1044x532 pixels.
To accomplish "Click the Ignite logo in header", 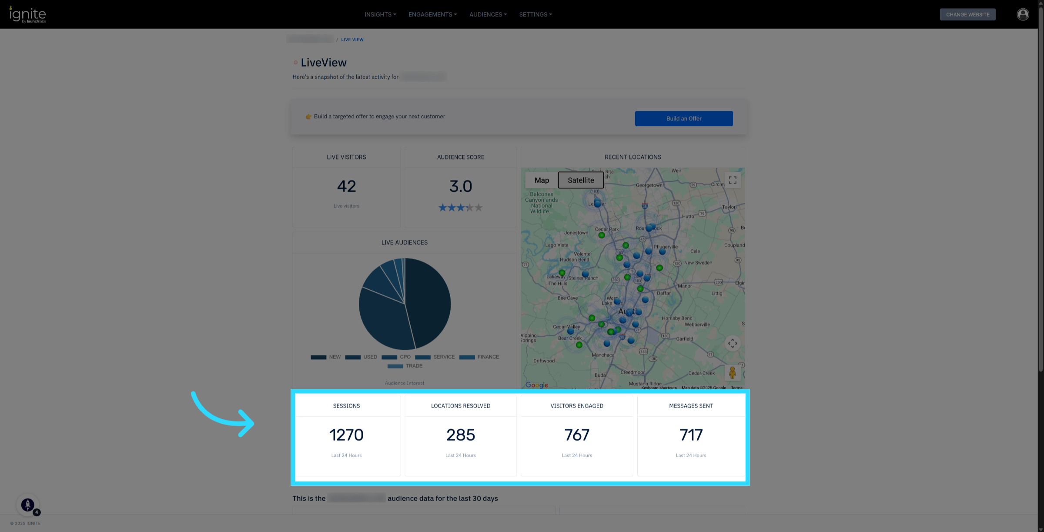I will pos(28,15).
